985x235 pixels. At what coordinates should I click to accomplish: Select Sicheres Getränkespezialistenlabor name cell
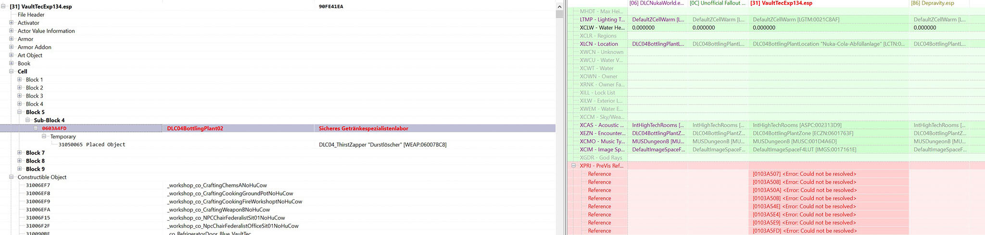click(x=364, y=129)
